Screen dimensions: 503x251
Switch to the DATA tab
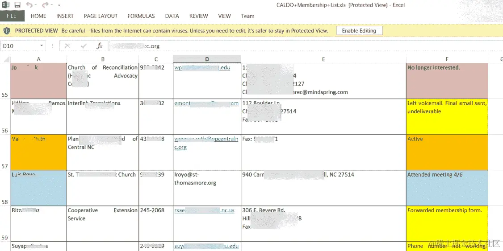(172, 16)
